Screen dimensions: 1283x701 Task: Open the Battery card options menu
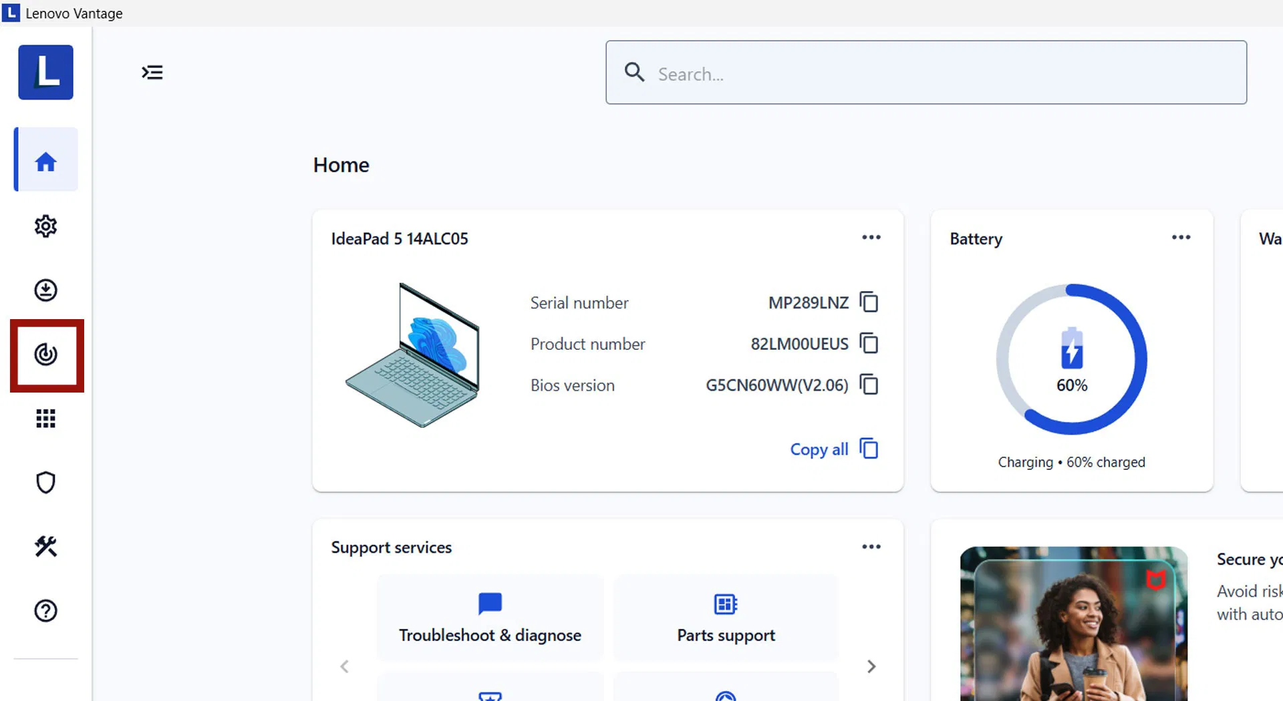coord(1181,237)
